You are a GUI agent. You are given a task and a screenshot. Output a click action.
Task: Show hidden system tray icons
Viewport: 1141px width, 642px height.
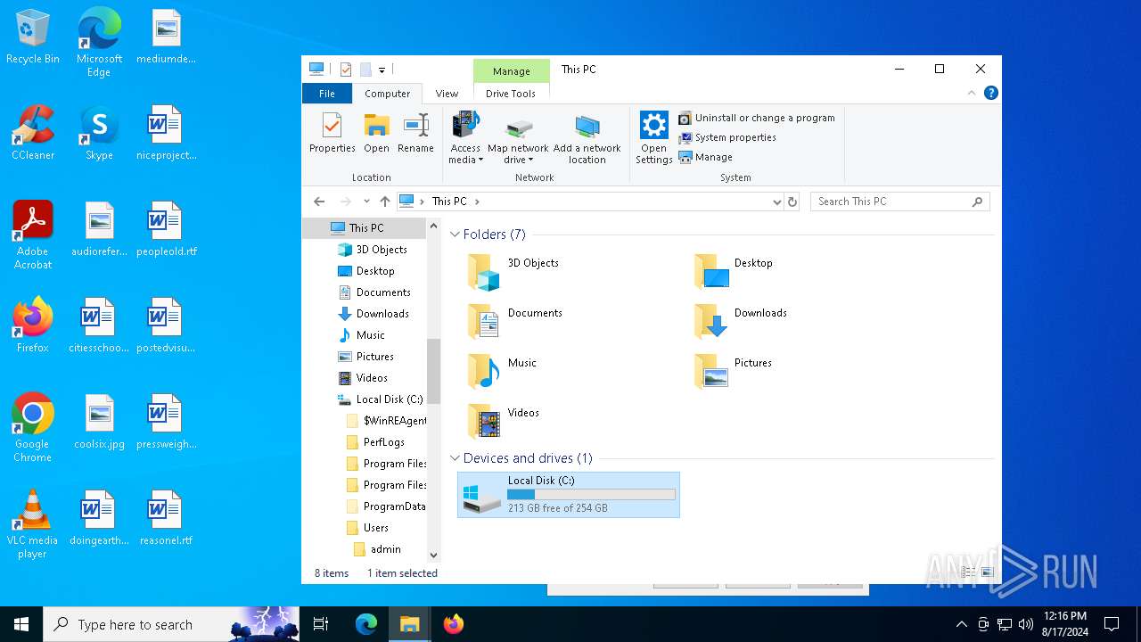coord(961,624)
